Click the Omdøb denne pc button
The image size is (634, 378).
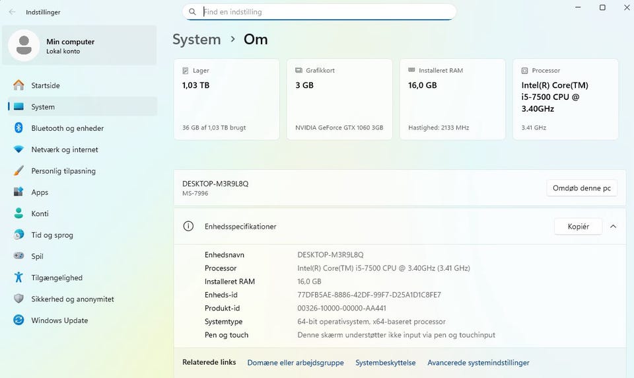point(581,188)
